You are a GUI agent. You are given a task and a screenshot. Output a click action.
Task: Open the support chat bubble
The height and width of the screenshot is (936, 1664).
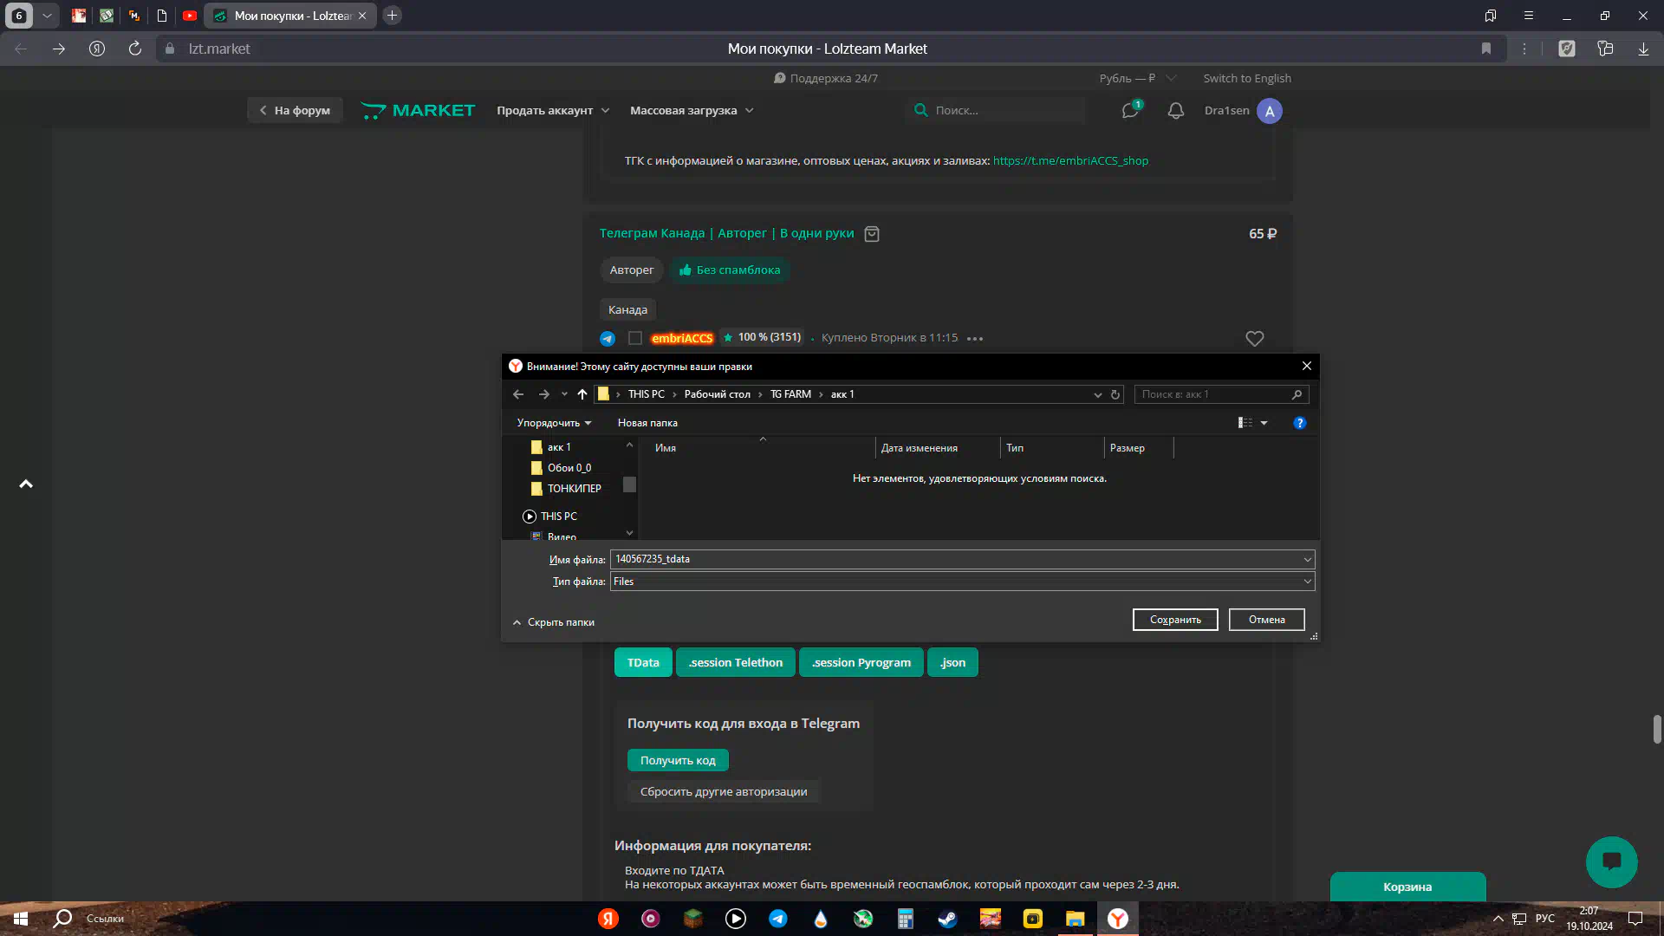(1611, 861)
